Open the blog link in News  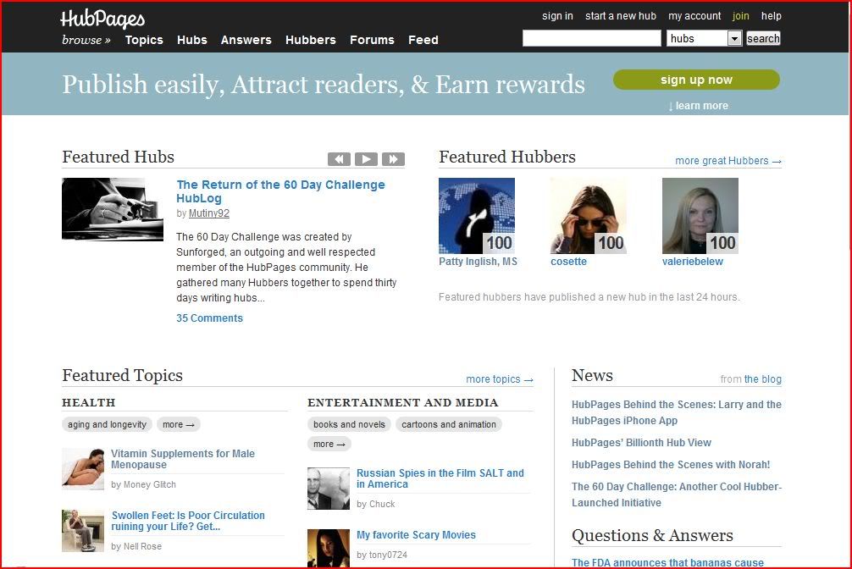point(762,379)
